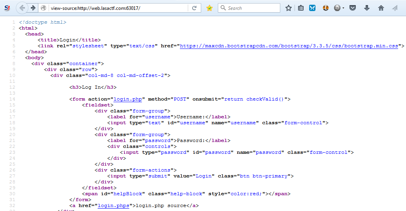Expand the gray globe extension dropdown arrow
The height and width of the screenshot is (211, 406).
(343, 8)
